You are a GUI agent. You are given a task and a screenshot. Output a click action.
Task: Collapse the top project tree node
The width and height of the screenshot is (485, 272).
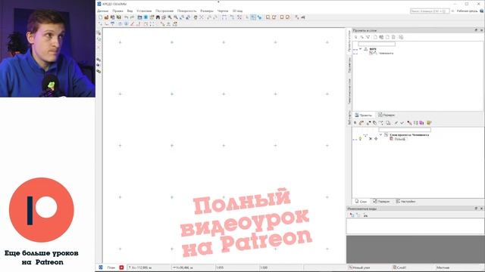point(360,48)
